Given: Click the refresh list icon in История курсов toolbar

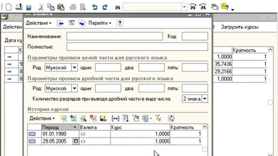Looking at the screenshot, I should pyautogui.click(x=171, y=118).
